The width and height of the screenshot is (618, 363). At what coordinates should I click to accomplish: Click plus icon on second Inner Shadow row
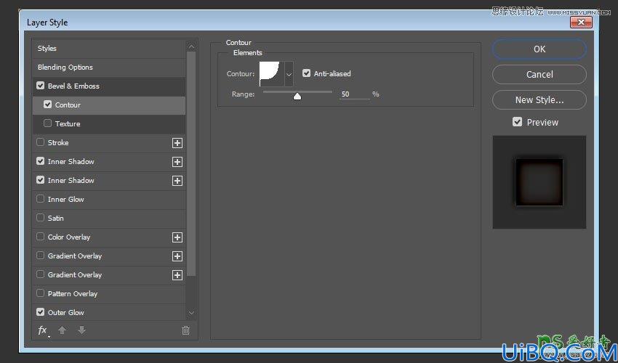click(177, 181)
